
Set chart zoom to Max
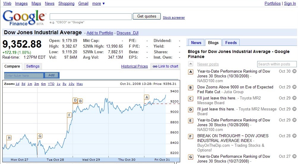pyautogui.click(x=79, y=84)
